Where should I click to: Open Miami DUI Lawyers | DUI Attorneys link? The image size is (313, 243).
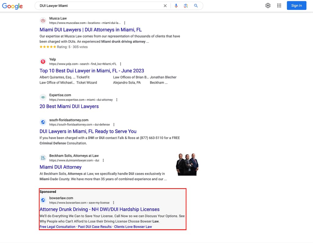point(90,30)
